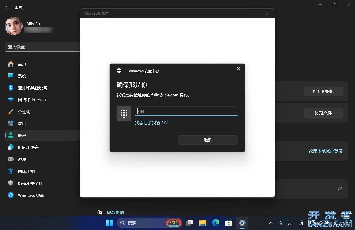The width and height of the screenshot is (355, 230).
Task: Open File Explorer from the taskbar
Action: pyautogui.click(x=203, y=223)
